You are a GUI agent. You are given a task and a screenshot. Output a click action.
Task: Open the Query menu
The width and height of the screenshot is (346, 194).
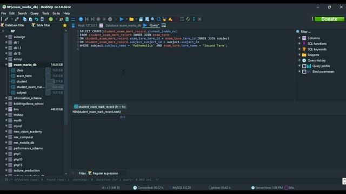[x=35, y=13]
